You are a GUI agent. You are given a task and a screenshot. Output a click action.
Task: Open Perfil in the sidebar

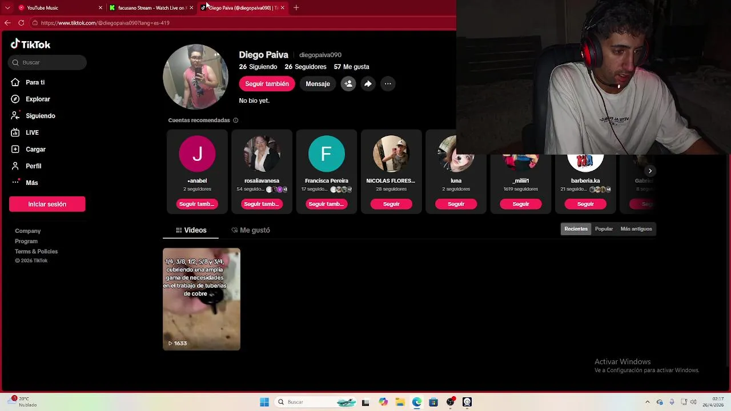(x=33, y=166)
